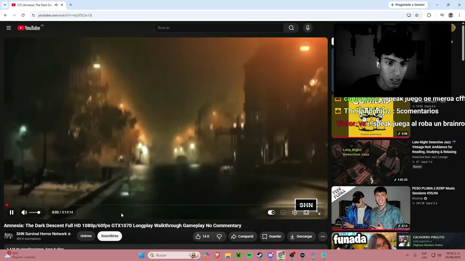Image resolution: width=465 pixels, height=261 pixels.
Task: Open the Late Night Detective Jazz thumbnail
Action: tap(371, 162)
